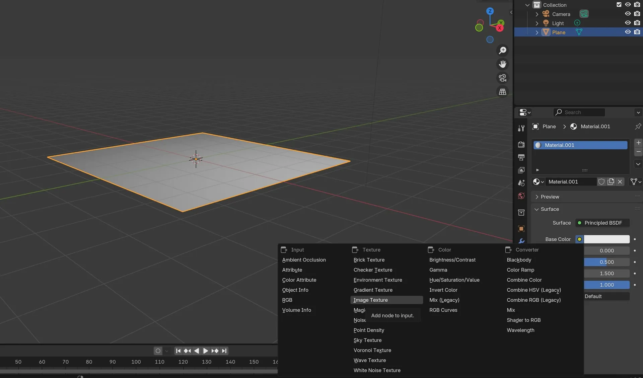Click the Base Color white swatch
Image resolution: width=643 pixels, height=378 pixels.
pos(606,239)
